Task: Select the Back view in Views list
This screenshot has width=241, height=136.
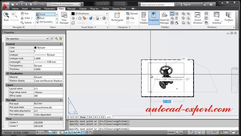Action: [46, 18]
